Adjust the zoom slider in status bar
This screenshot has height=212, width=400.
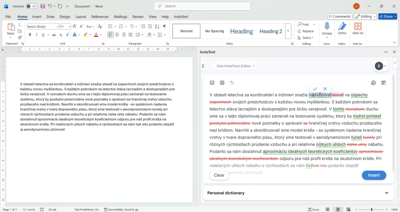pos(371,209)
